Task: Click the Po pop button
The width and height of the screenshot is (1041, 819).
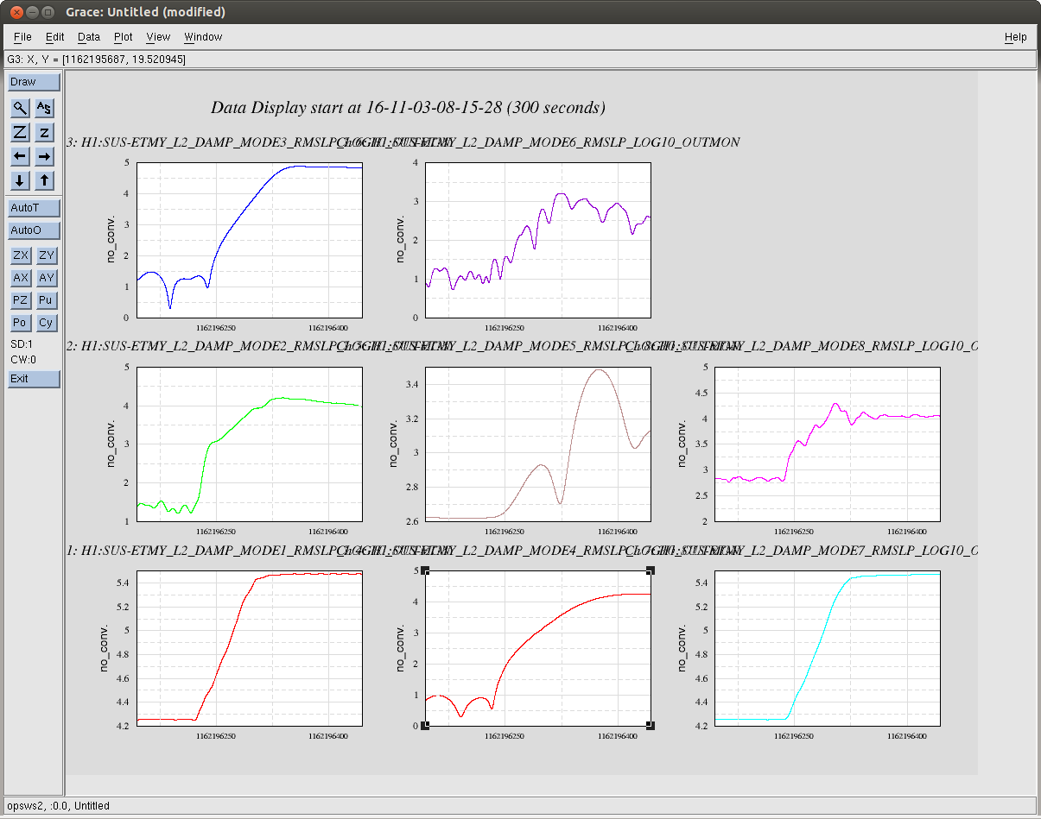Action: 21,323
